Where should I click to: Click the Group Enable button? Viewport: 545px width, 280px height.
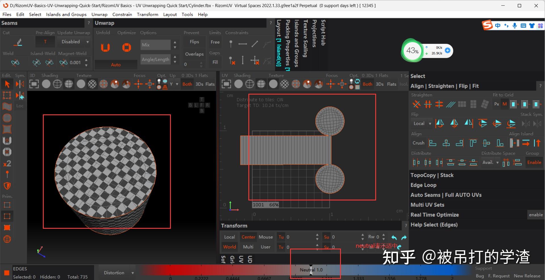pos(534,163)
